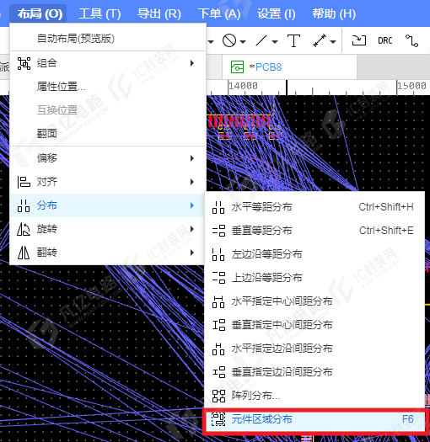Open the 帮助 (H) menu
The image size is (430, 442).
pos(334,13)
